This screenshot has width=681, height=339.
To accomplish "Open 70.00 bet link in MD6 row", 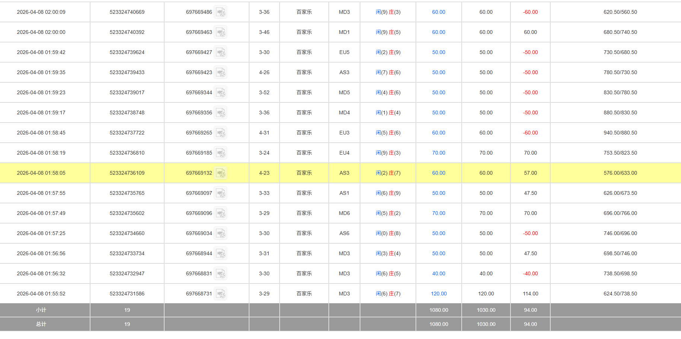I will point(439,213).
